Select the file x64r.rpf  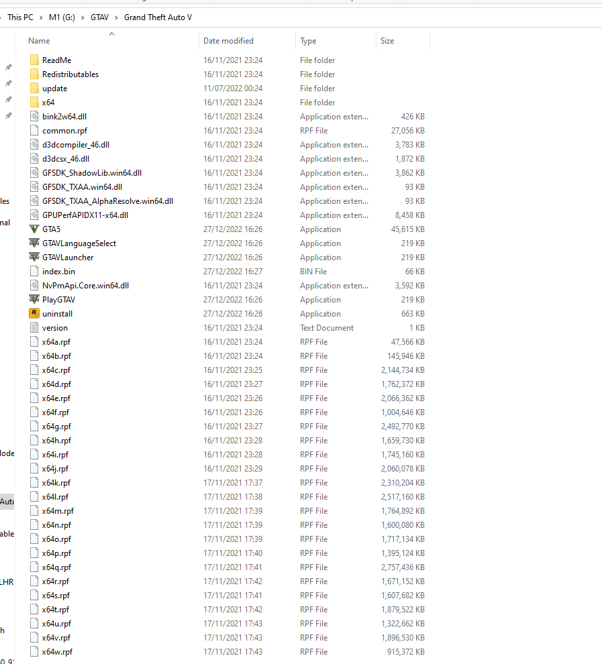(x=56, y=581)
